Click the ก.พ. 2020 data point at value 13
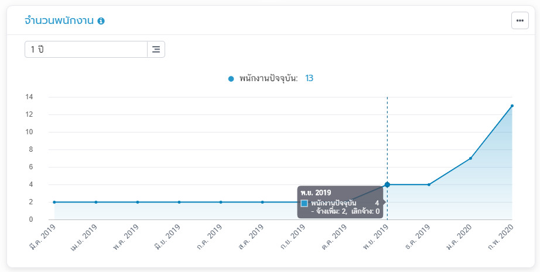The width and height of the screenshot is (540, 272). [x=512, y=106]
